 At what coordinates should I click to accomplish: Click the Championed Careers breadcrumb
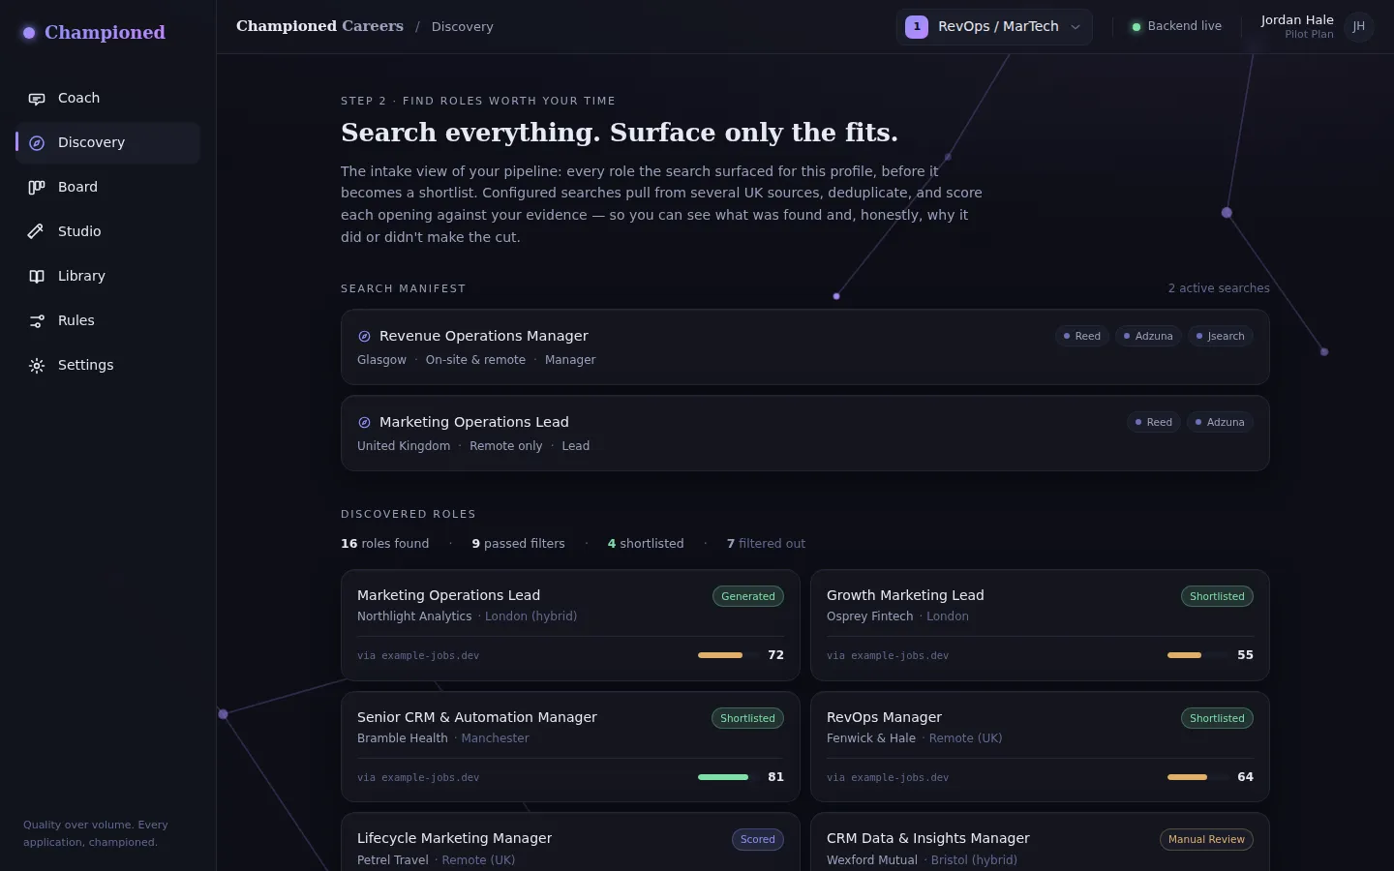(x=319, y=26)
